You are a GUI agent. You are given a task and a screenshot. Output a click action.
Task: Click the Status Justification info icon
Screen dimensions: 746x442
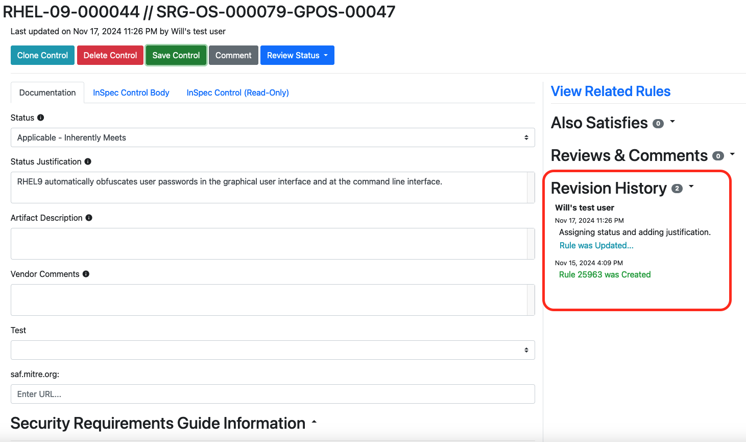click(x=88, y=161)
